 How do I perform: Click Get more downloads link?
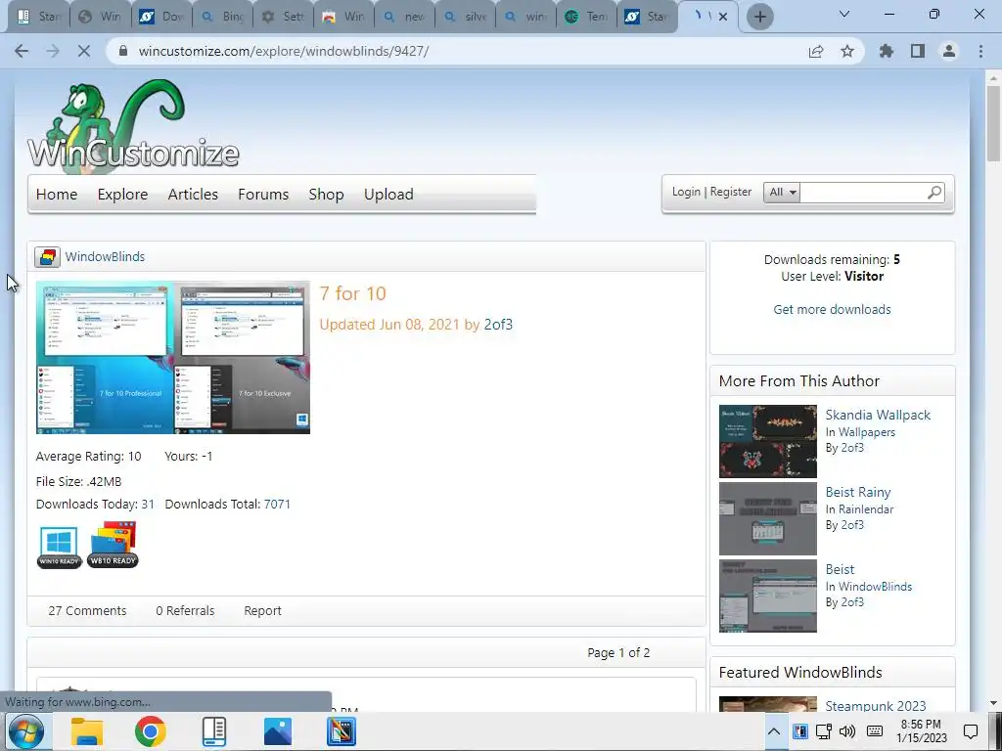[x=832, y=309]
